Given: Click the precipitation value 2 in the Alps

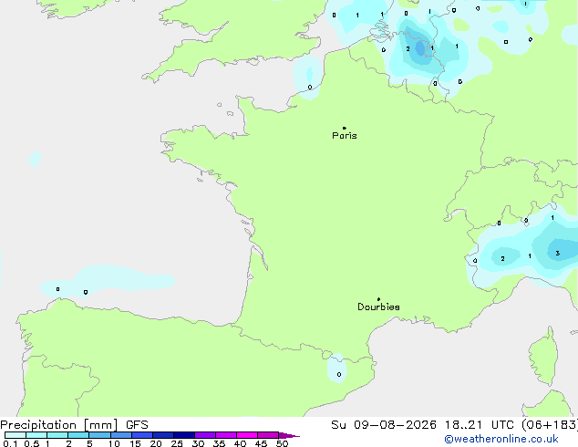Looking at the screenshot, I should click(503, 258).
